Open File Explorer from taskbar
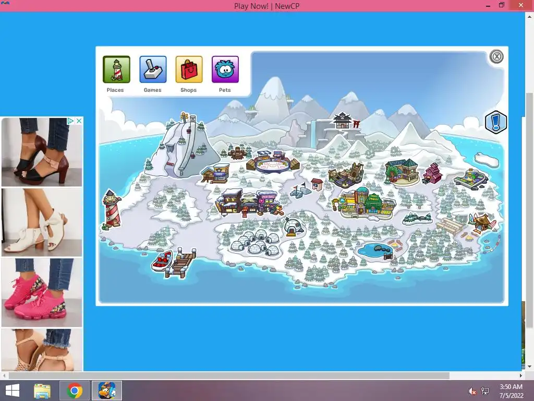534x401 pixels. pyautogui.click(x=42, y=391)
